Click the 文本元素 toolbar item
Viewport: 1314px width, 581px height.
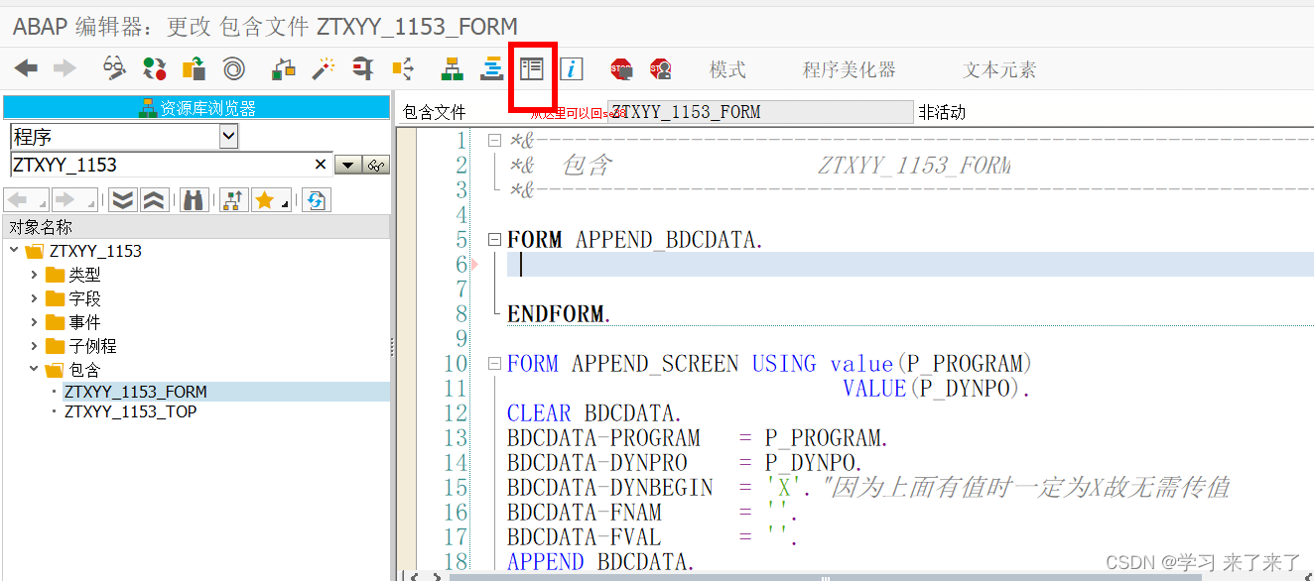pyautogui.click(x=999, y=69)
